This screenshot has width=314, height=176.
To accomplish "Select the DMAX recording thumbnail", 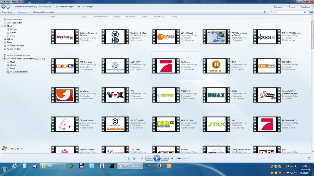I will coord(216,95).
